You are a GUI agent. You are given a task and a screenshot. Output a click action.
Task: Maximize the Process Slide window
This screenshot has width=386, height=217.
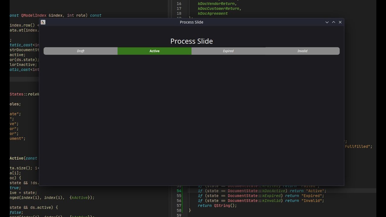click(334, 22)
